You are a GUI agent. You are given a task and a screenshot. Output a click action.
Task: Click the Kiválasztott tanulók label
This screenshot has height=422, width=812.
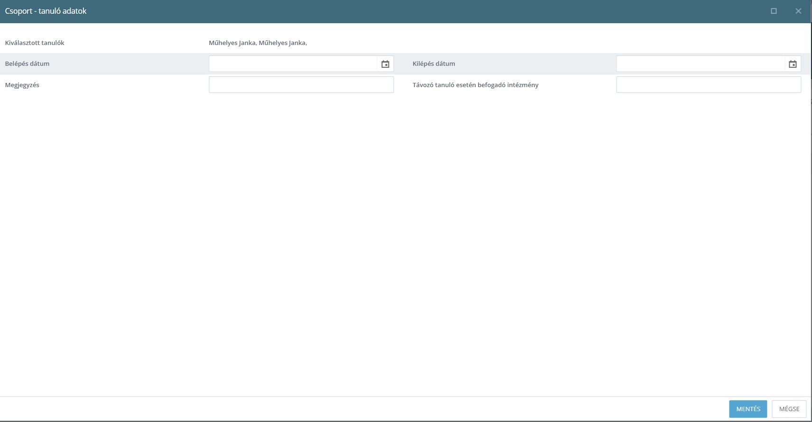[35, 43]
